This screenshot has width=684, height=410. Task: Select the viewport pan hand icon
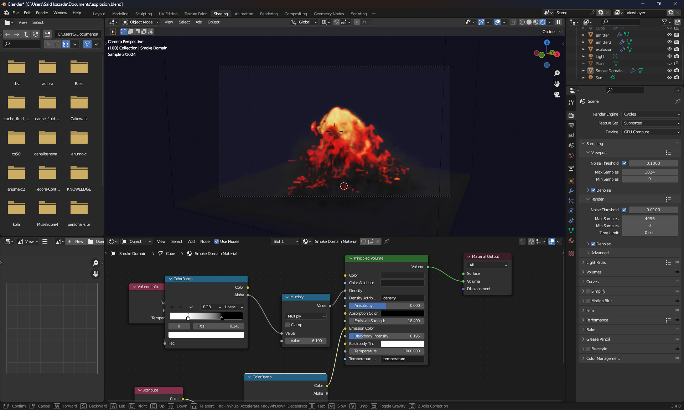tap(557, 84)
